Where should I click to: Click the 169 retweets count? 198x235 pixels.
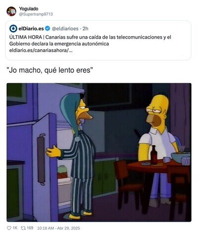pyautogui.click(x=30, y=228)
